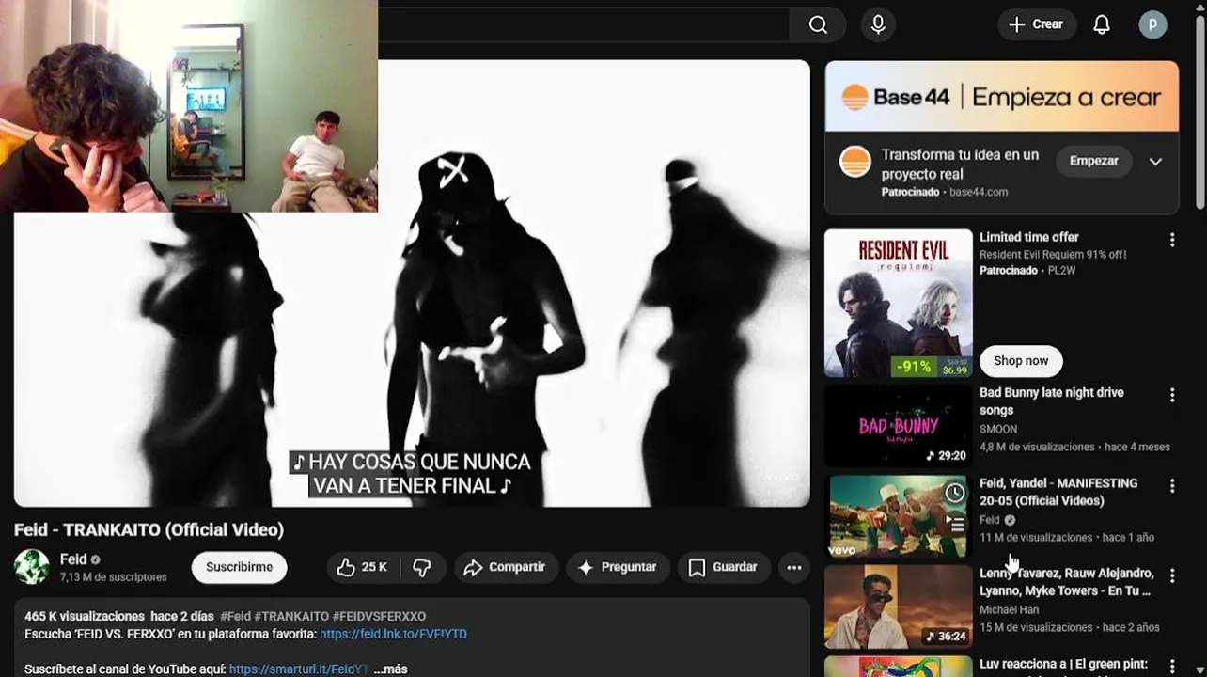Click the Suscribirme button
This screenshot has width=1207, height=677.
coord(239,567)
